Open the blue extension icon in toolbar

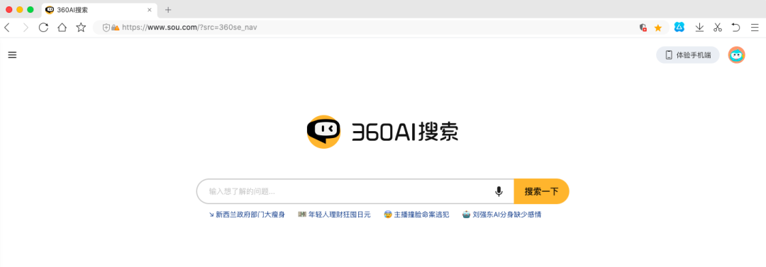coord(679,28)
